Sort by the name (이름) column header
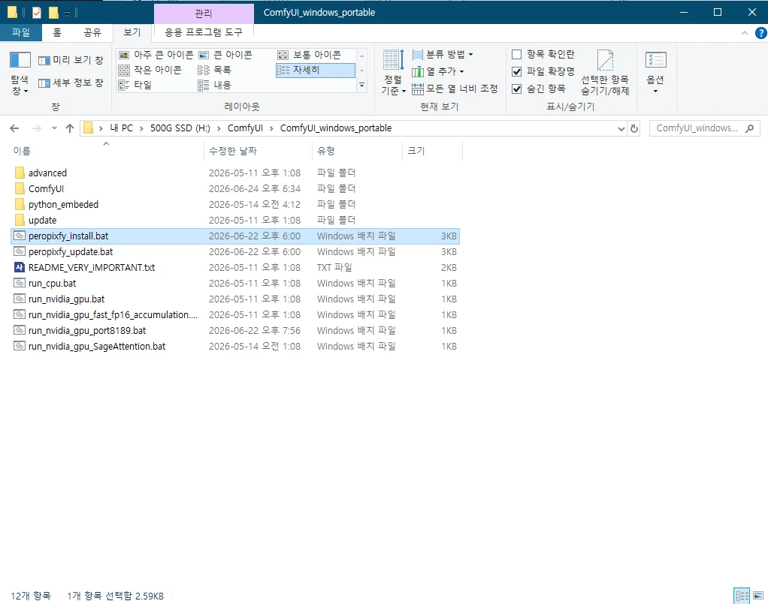 pyautogui.click(x=106, y=151)
